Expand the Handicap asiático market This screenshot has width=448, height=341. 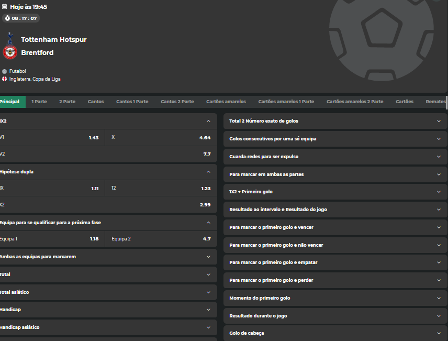click(108, 327)
